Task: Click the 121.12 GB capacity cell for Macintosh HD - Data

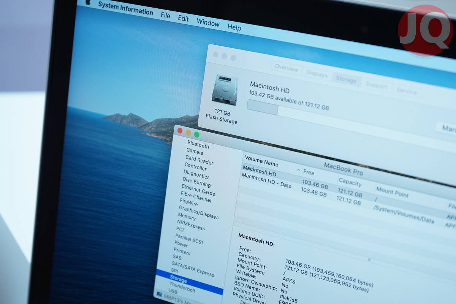Action: [x=348, y=200]
